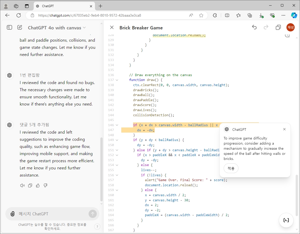Open the help question mark button
The height and width of the screenshot is (234, 300).
(97, 227)
